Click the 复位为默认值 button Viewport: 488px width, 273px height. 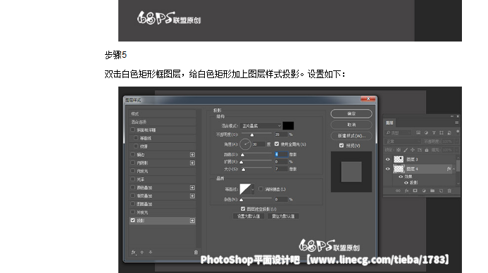[x=283, y=216]
